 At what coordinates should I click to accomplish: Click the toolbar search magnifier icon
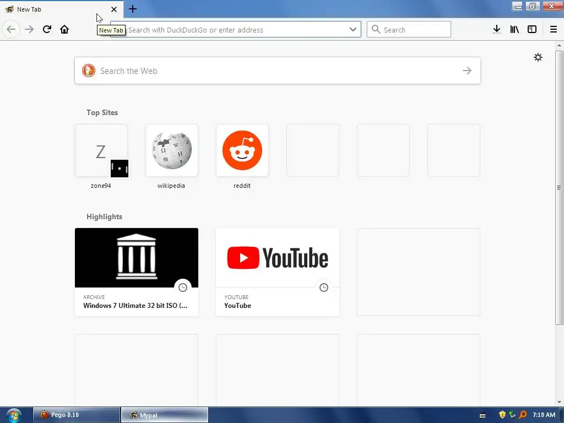(x=376, y=30)
